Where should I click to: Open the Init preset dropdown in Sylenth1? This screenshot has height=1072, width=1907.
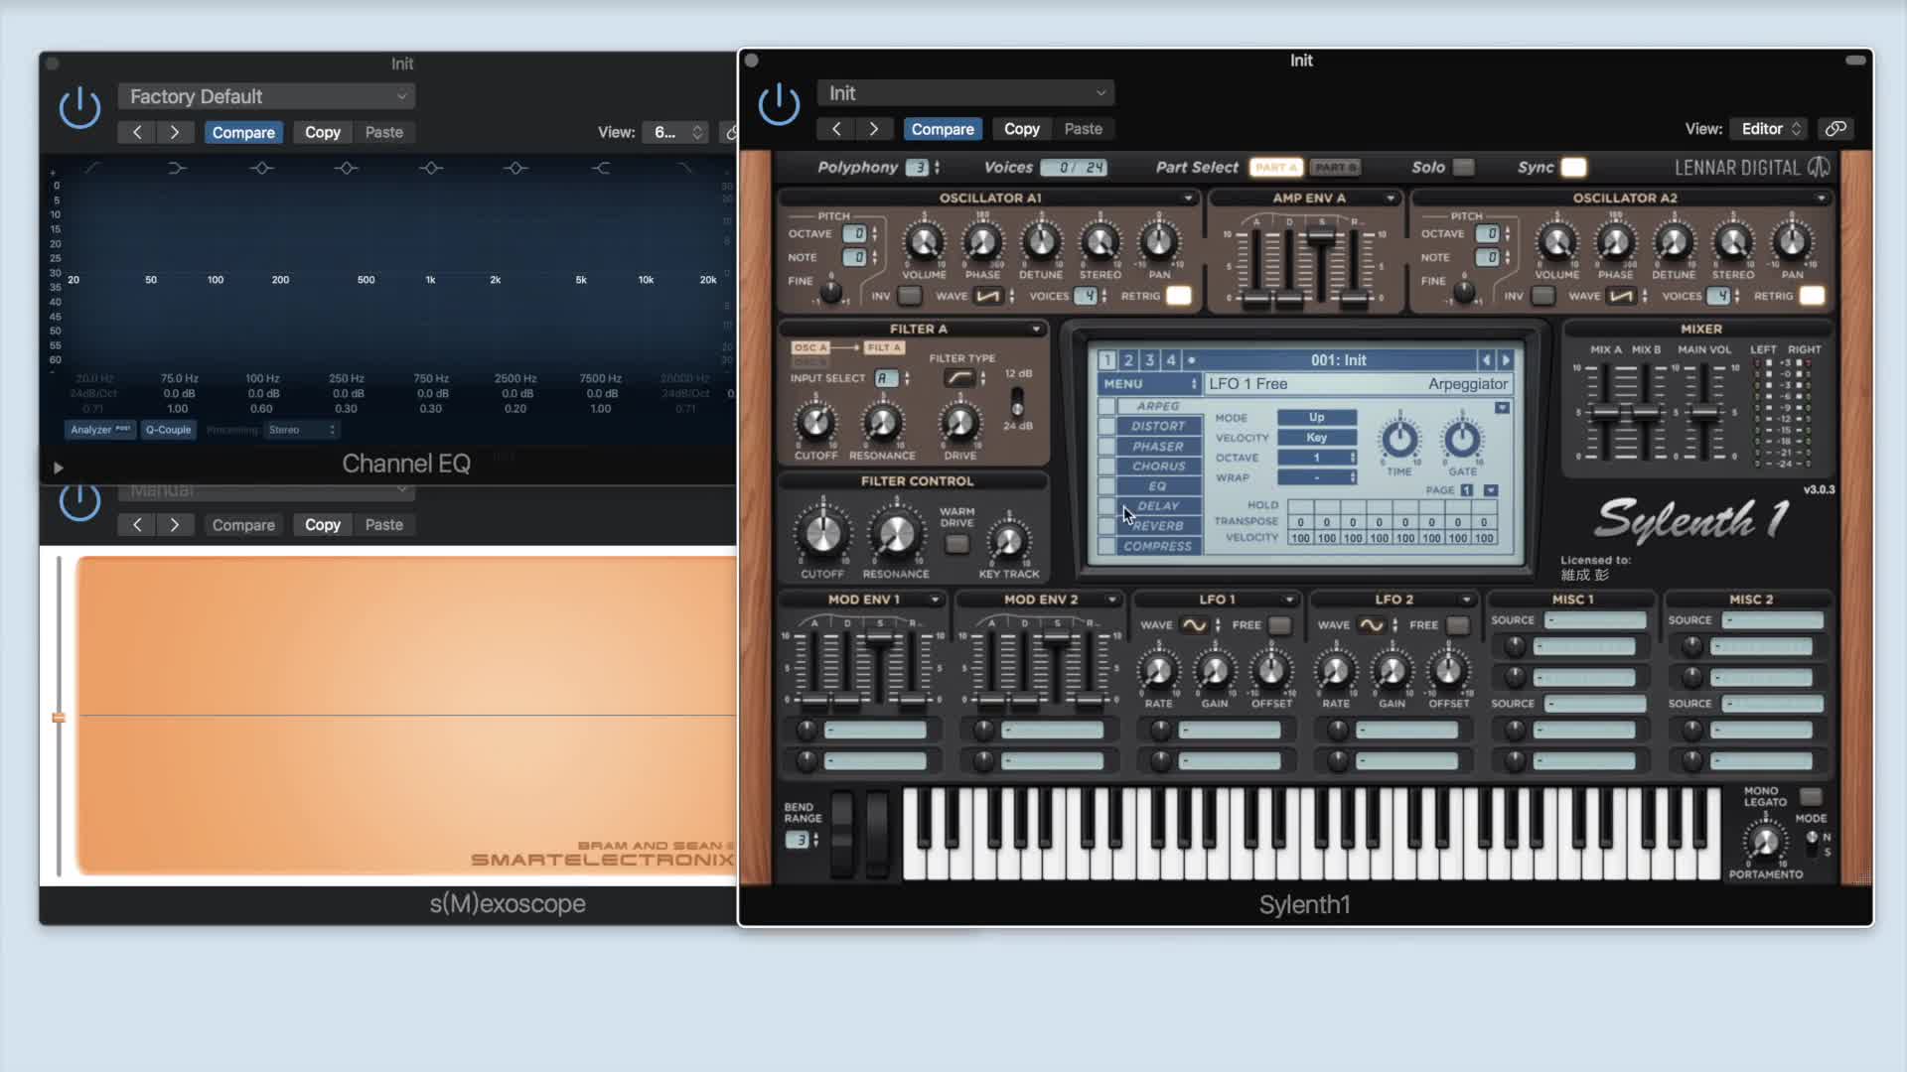(x=965, y=93)
